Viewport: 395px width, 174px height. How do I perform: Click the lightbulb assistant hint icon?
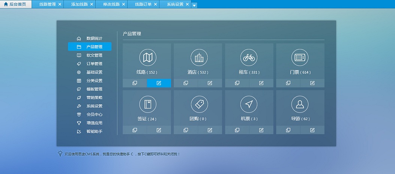60,153
